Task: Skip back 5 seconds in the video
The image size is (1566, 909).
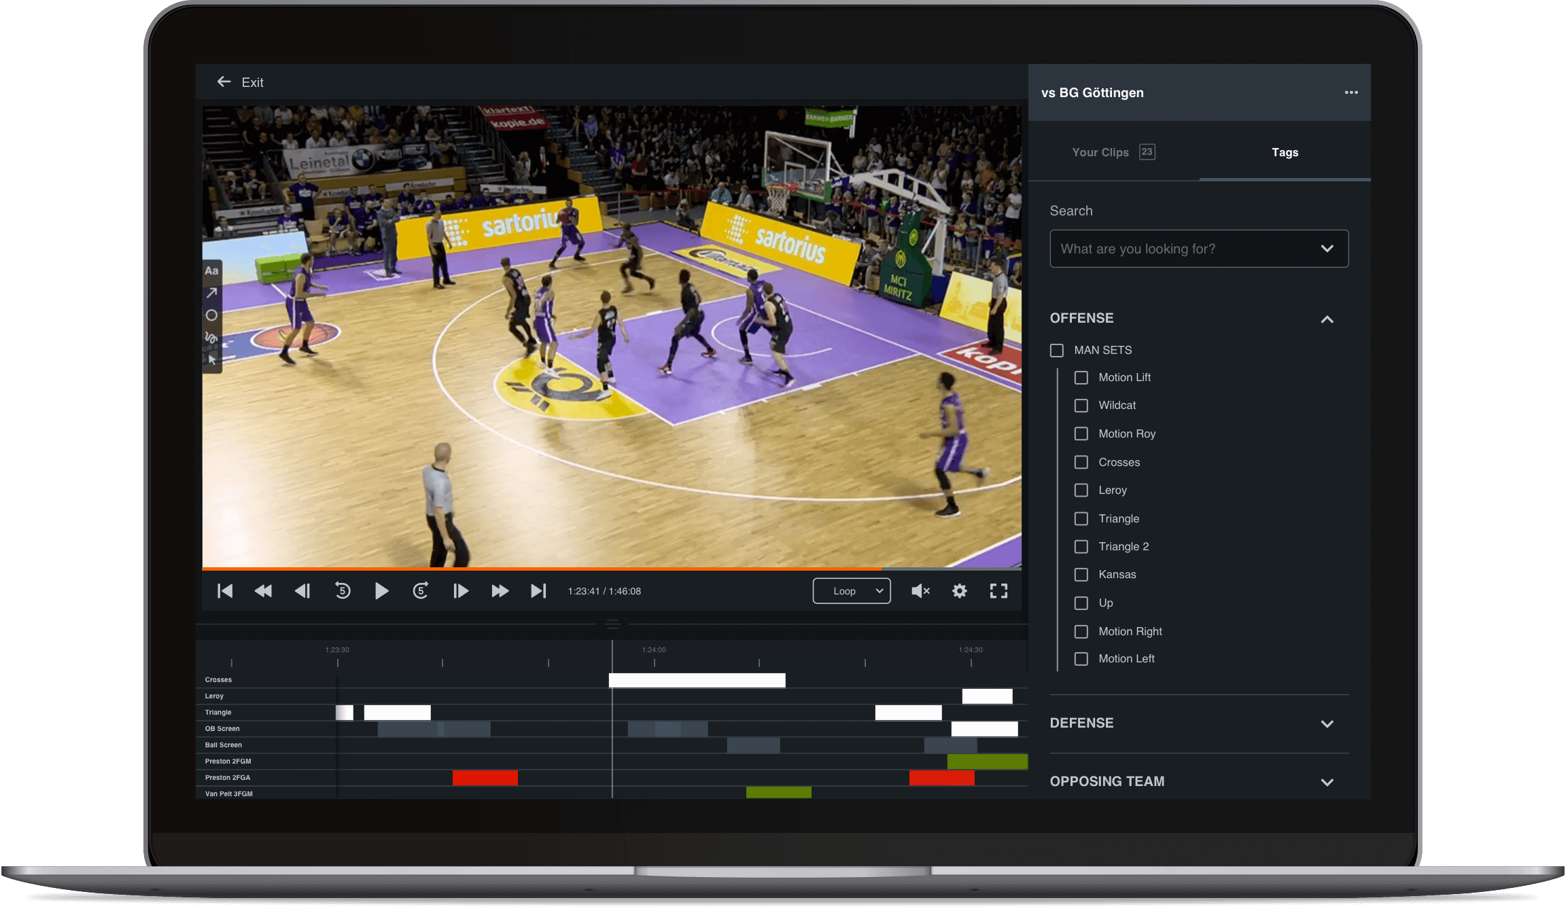Action: pos(342,590)
